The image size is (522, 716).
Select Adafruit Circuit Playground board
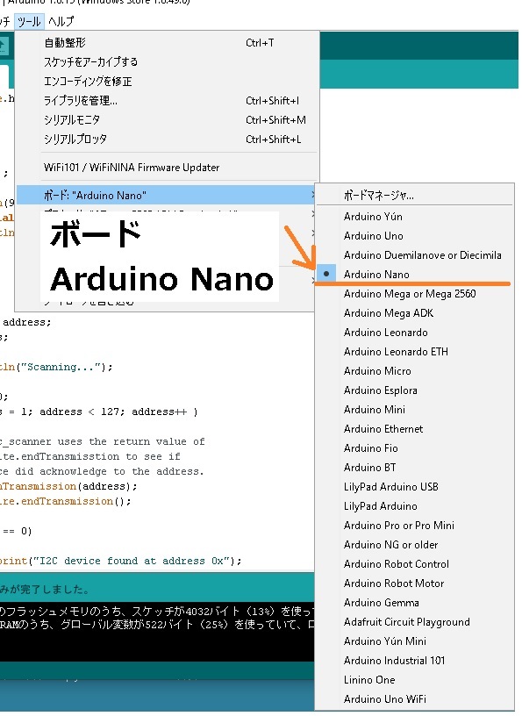coord(415,621)
